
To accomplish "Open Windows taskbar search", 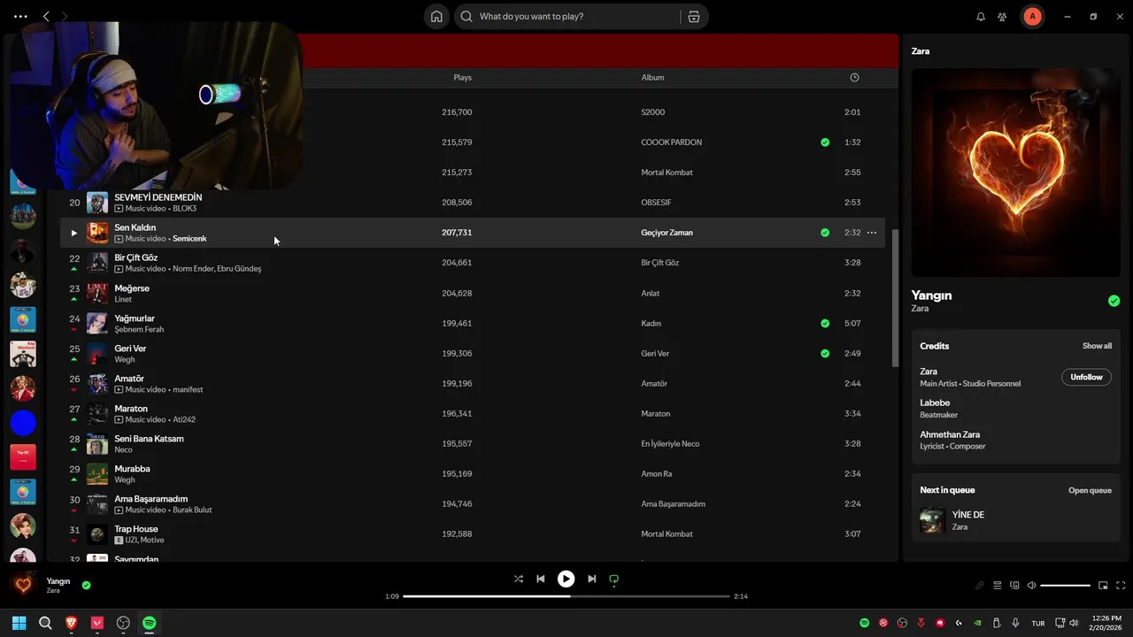I will (45, 623).
